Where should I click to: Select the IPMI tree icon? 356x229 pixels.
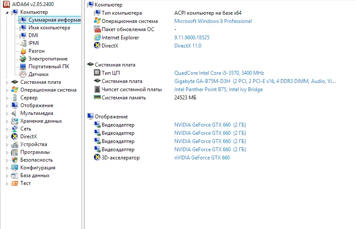pyautogui.click(x=23, y=43)
